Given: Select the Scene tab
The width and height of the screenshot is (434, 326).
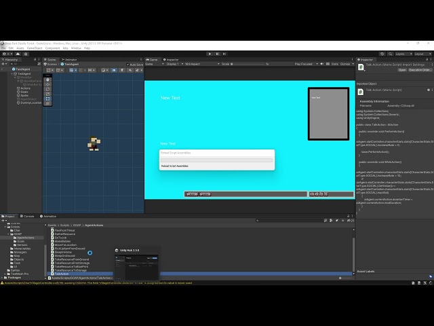Looking at the screenshot, I should pyautogui.click(x=50, y=60).
